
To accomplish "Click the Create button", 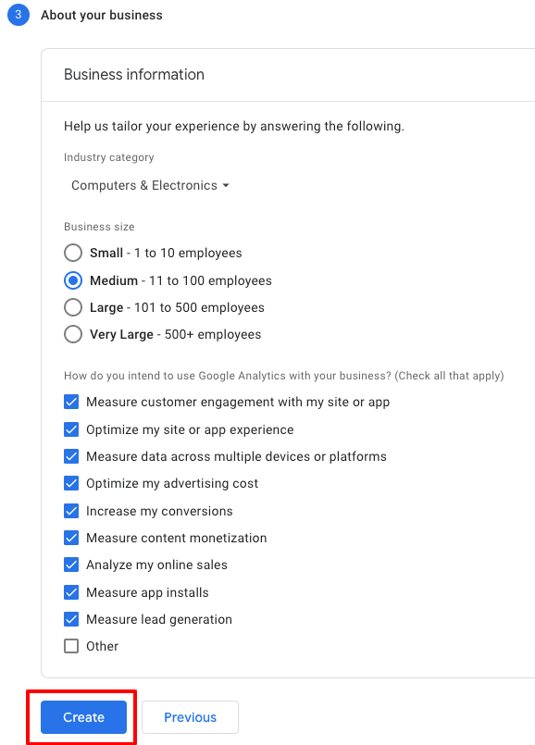I will tap(83, 717).
